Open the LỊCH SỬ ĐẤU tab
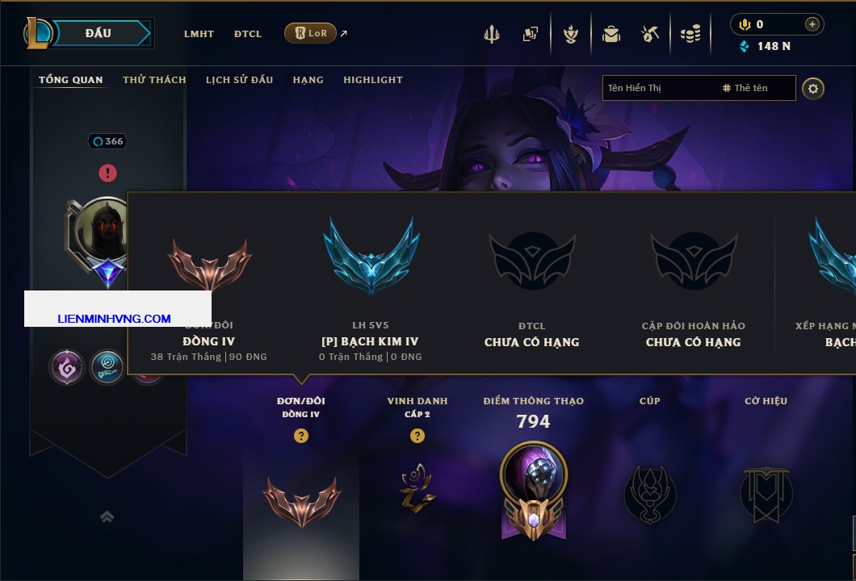The image size is (856, 581). (x=239, y=80)
